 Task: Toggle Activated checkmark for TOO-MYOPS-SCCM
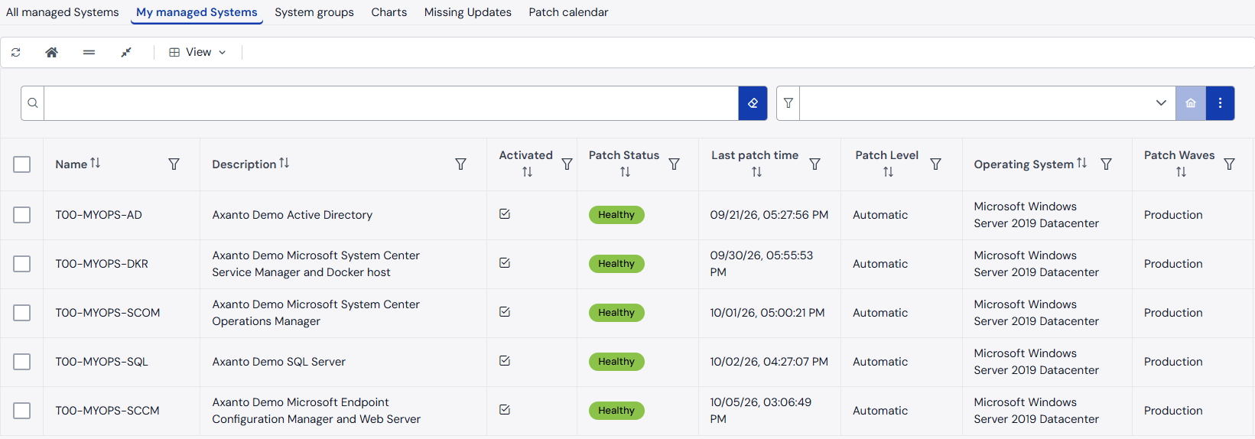(x=505, y=410)
